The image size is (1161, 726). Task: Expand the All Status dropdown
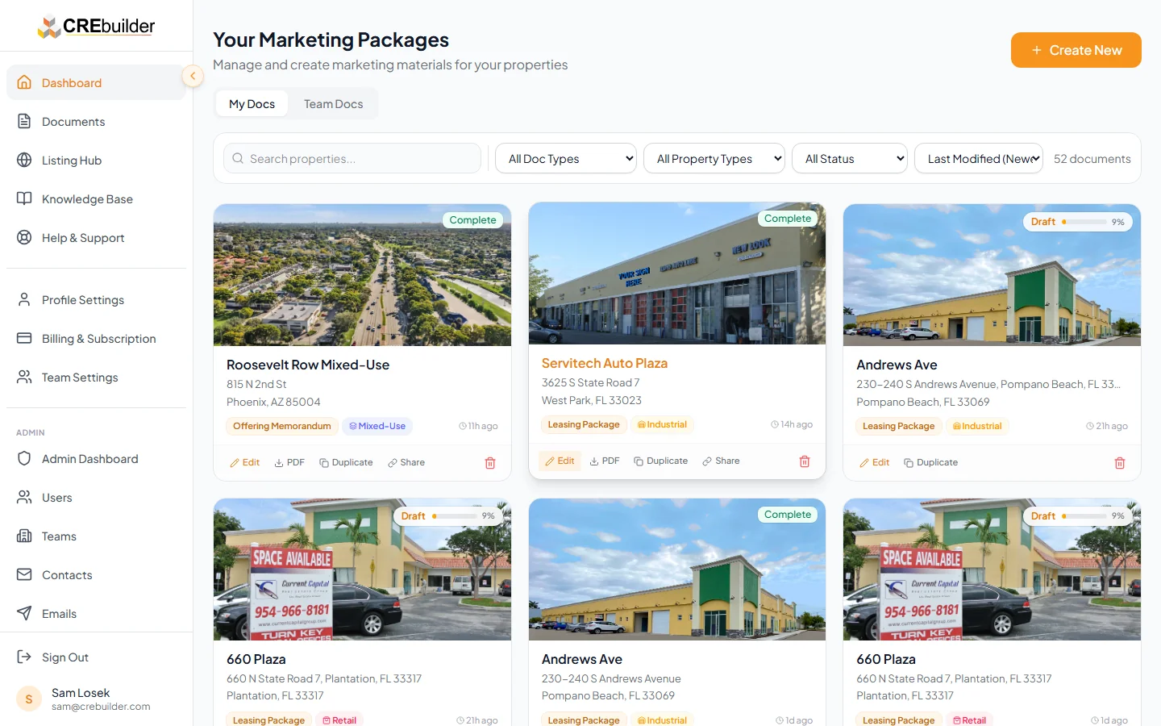tap(850, 159)
